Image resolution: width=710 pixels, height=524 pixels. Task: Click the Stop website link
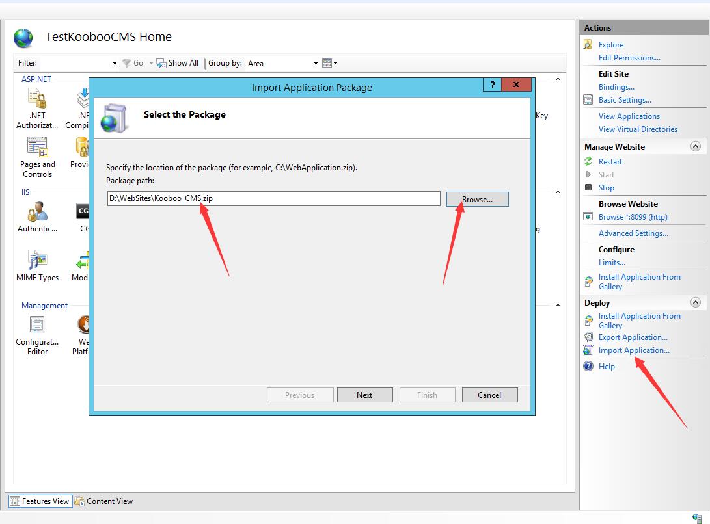coord(607,188)
